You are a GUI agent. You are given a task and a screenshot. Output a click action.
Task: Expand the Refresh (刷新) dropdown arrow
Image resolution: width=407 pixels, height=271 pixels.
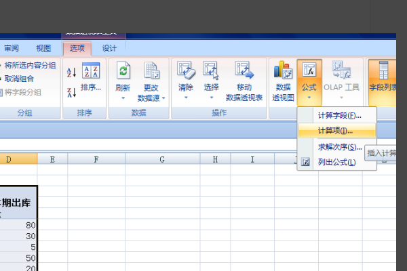pyautogui.click(x=123, y=98)
